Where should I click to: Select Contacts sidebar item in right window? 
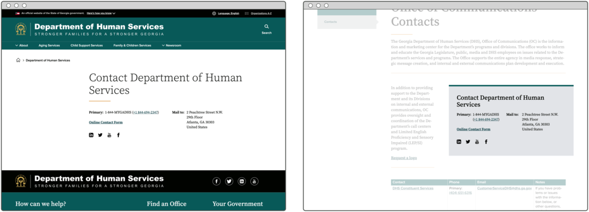tap(347, 22)
